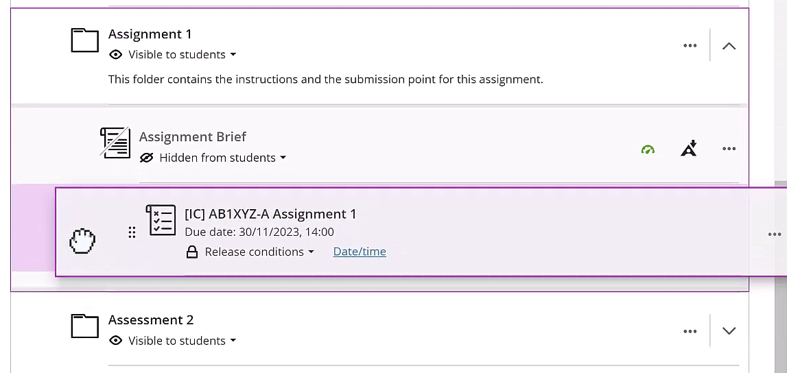Toggle the crossed-eye icon on Assignment Brief
787x373 pixels.
click(x=146, y=158)
